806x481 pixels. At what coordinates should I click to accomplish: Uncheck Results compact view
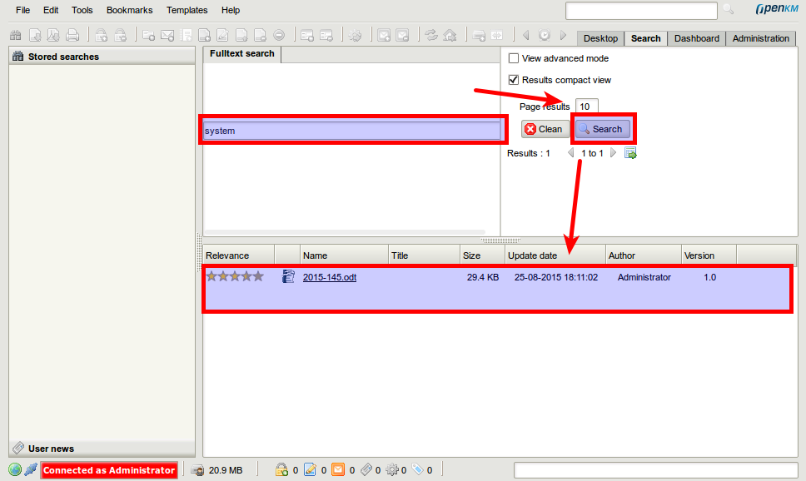(514, 80)
